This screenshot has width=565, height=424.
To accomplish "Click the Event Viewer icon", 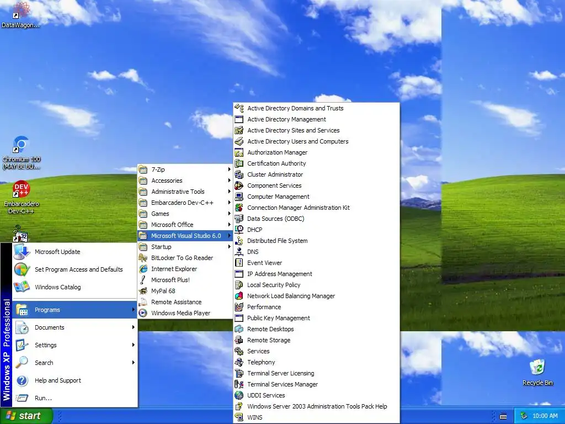I will [239, 263].
